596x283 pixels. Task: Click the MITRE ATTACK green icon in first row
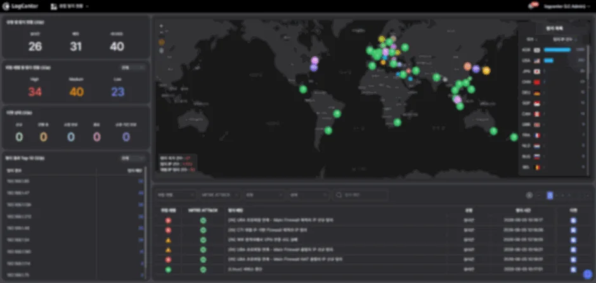click(x=203, y=220)
